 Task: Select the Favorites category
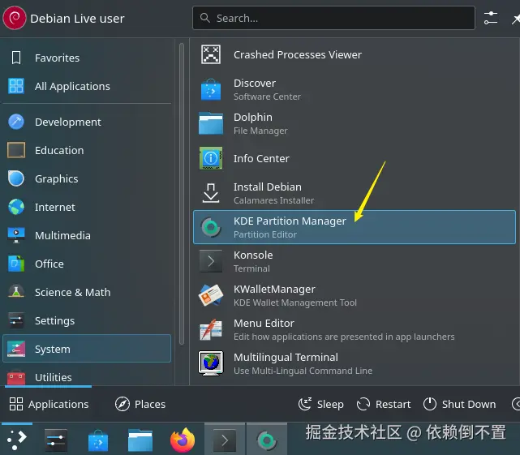tap(87, 58)
